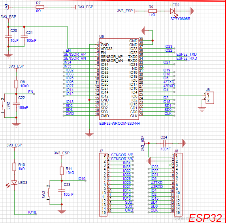Screen dimensions: 226x223
Task: Select U2TXD net label right of U5
Action: pos(168,82)
